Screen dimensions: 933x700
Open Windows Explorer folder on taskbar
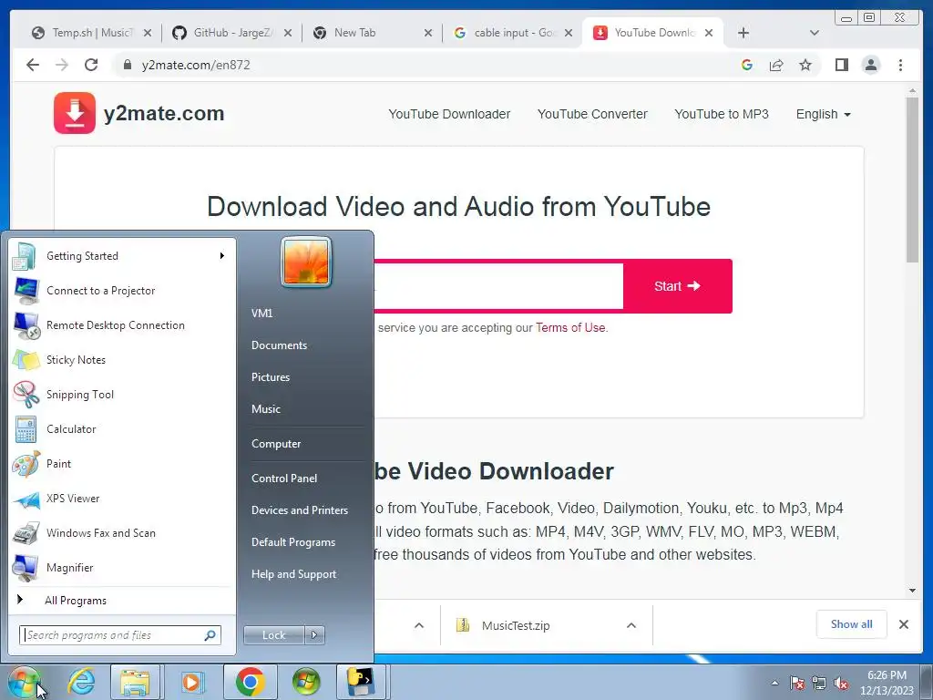[135, 682]
